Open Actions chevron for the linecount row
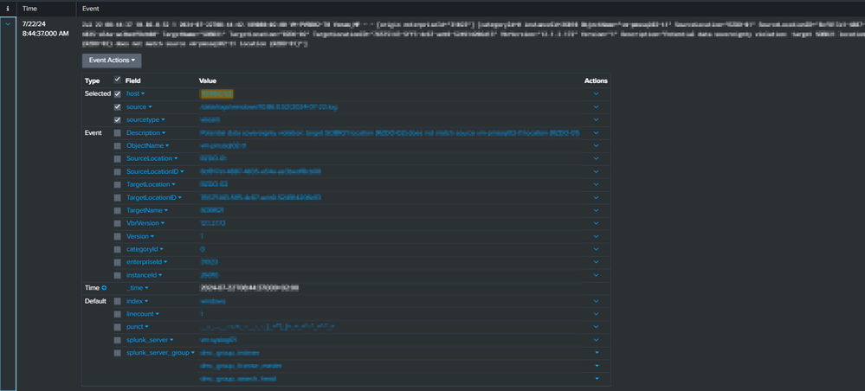The image size is (865, 391). coord(596,314)
